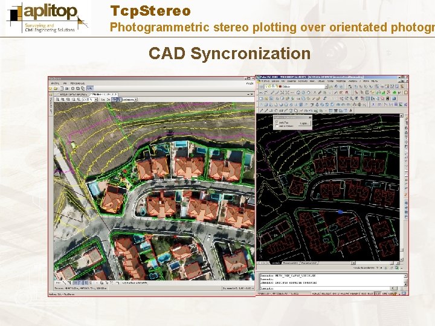The height and width of the screenshot is (326, 435).
Task: Toggle the second highlighted stereo button beside layer dropdown
Action: coord(119,100)
